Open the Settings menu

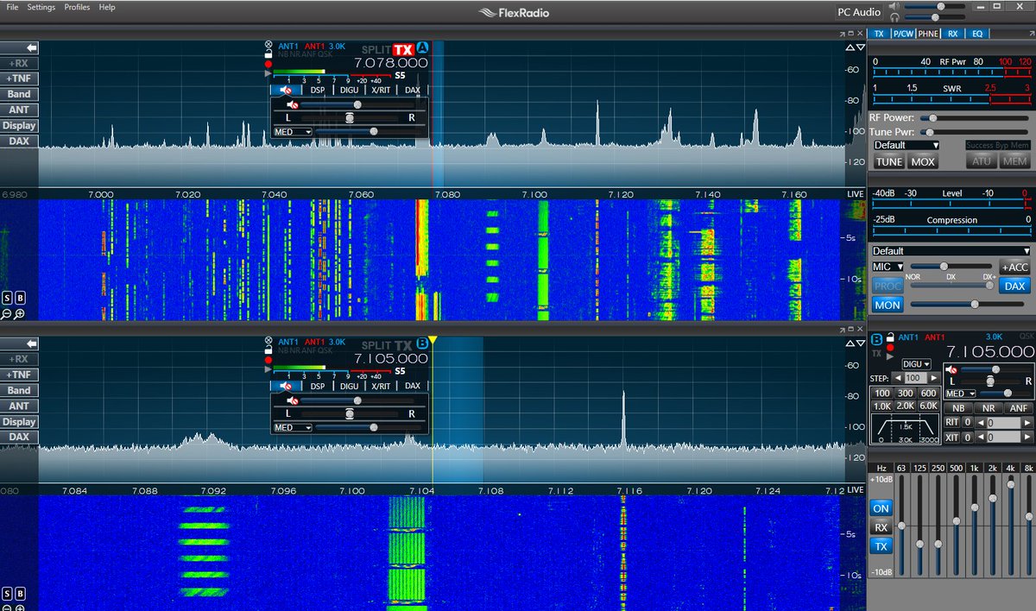[x=41, y=7]
